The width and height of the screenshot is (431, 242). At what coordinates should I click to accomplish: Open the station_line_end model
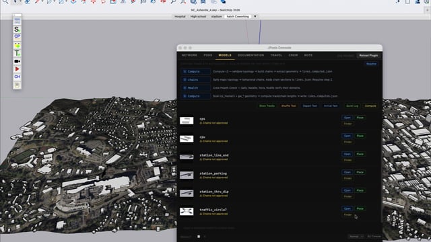pyautogui.click(x=347, y=154)
